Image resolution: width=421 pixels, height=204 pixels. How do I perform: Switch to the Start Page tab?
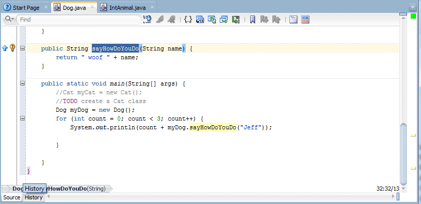[26, 8]
